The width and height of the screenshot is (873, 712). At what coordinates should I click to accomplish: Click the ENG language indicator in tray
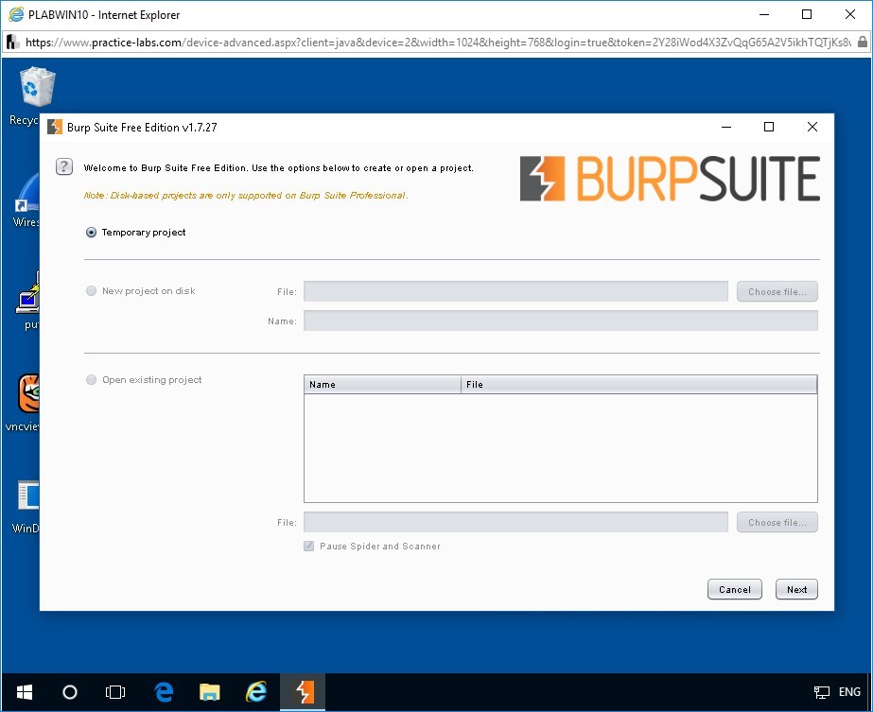tap(849, 692)
